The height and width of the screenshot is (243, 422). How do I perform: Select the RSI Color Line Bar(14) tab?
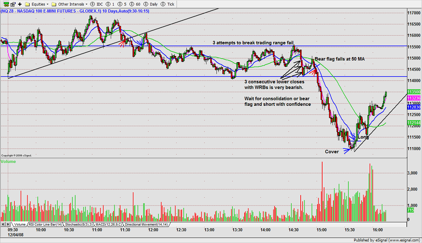coord(45,224)
